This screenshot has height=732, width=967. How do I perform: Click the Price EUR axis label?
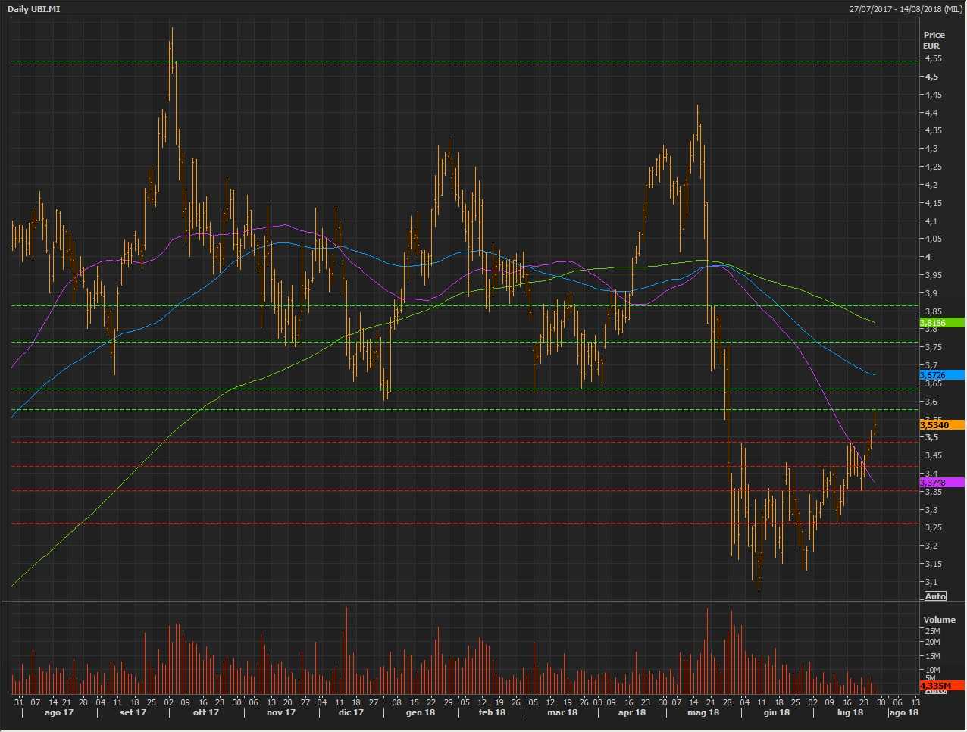pyautogui.click(x=933, y=40)
